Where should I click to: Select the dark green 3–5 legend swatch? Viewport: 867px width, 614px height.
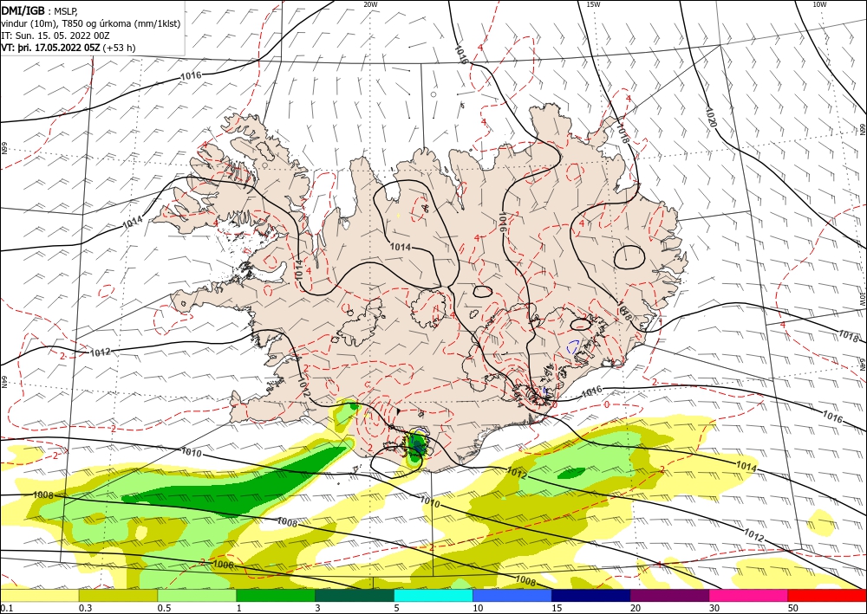pyautogui.click(x=355, y=595)
